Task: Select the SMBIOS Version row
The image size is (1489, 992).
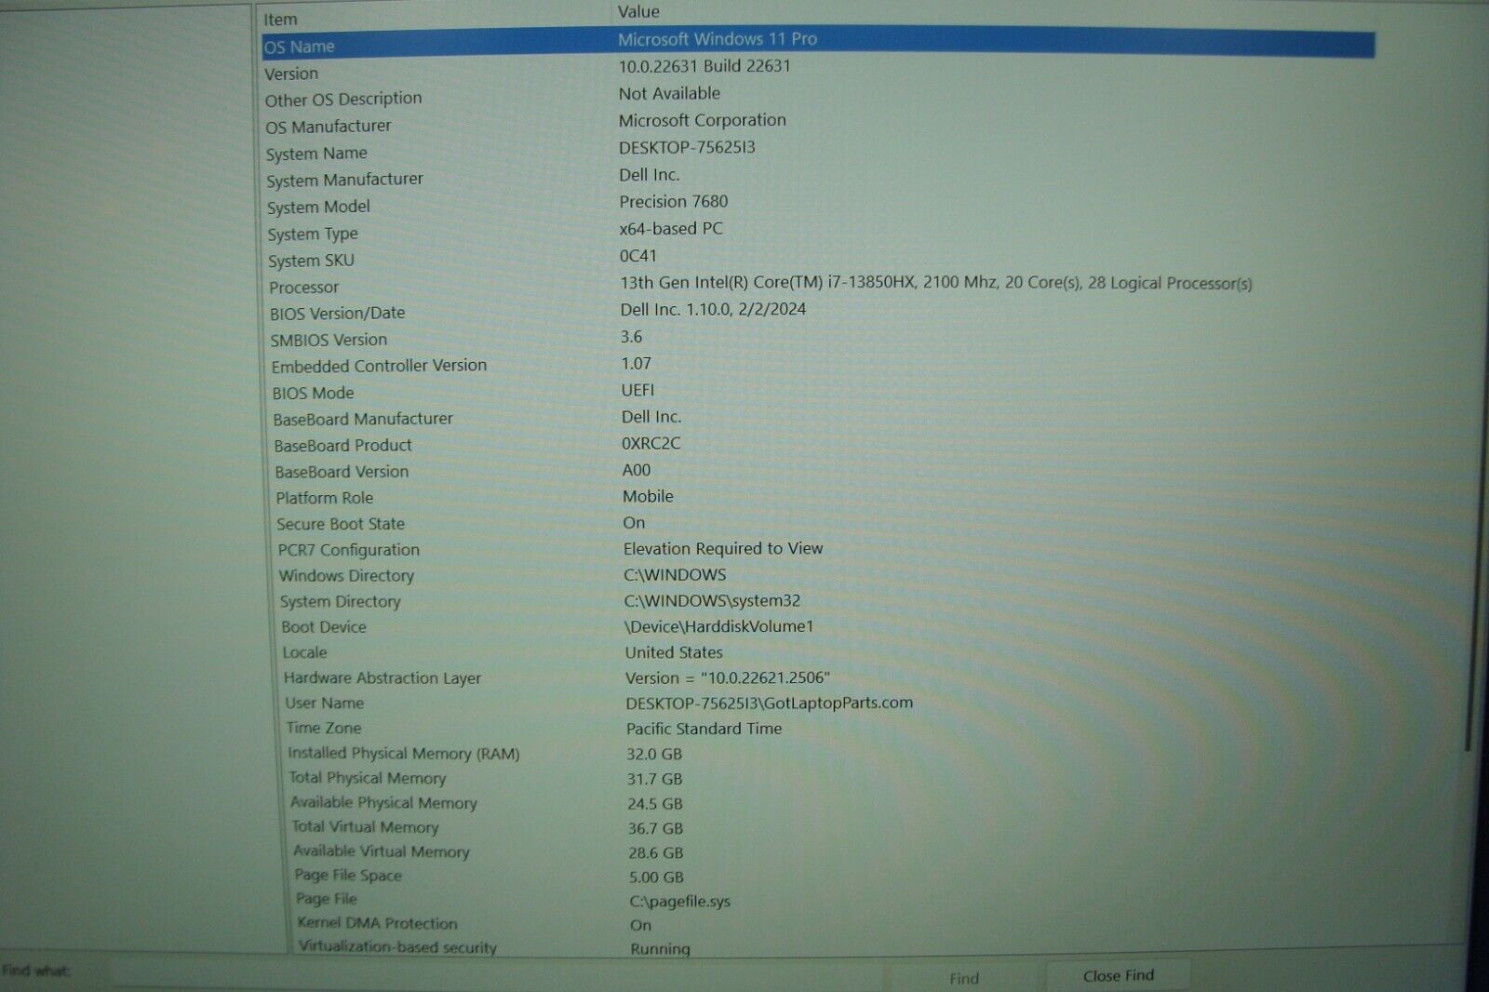Action: (329, 340)
